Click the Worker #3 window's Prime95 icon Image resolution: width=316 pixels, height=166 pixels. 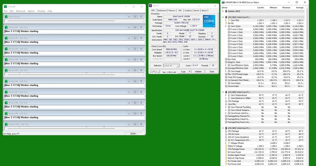[6, 49]
